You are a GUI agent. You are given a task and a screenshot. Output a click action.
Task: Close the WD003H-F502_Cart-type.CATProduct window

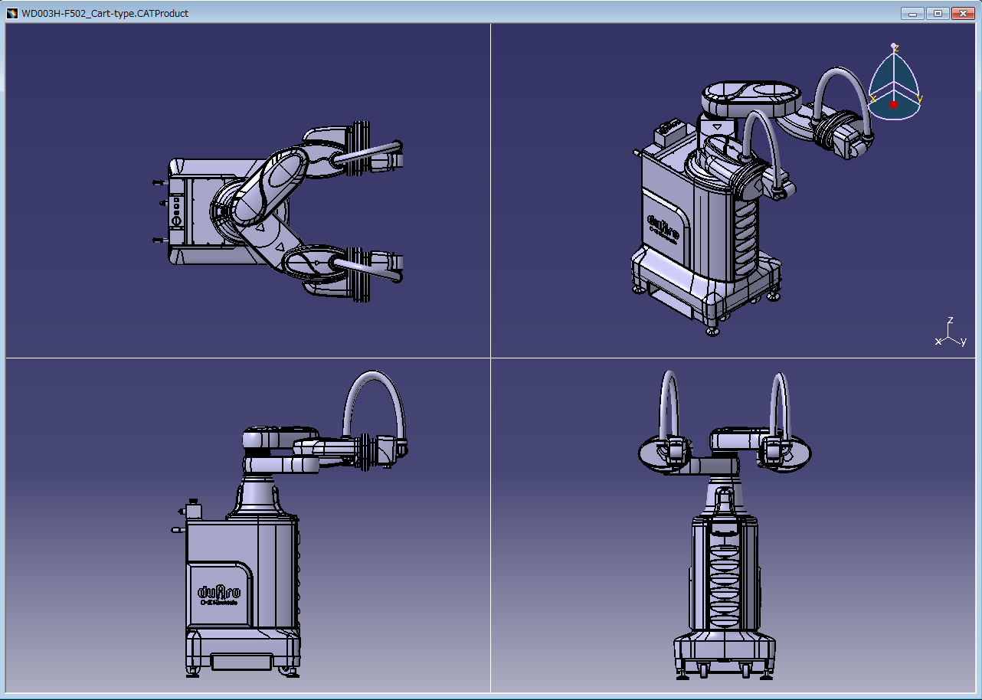click(x=961, y=13)
